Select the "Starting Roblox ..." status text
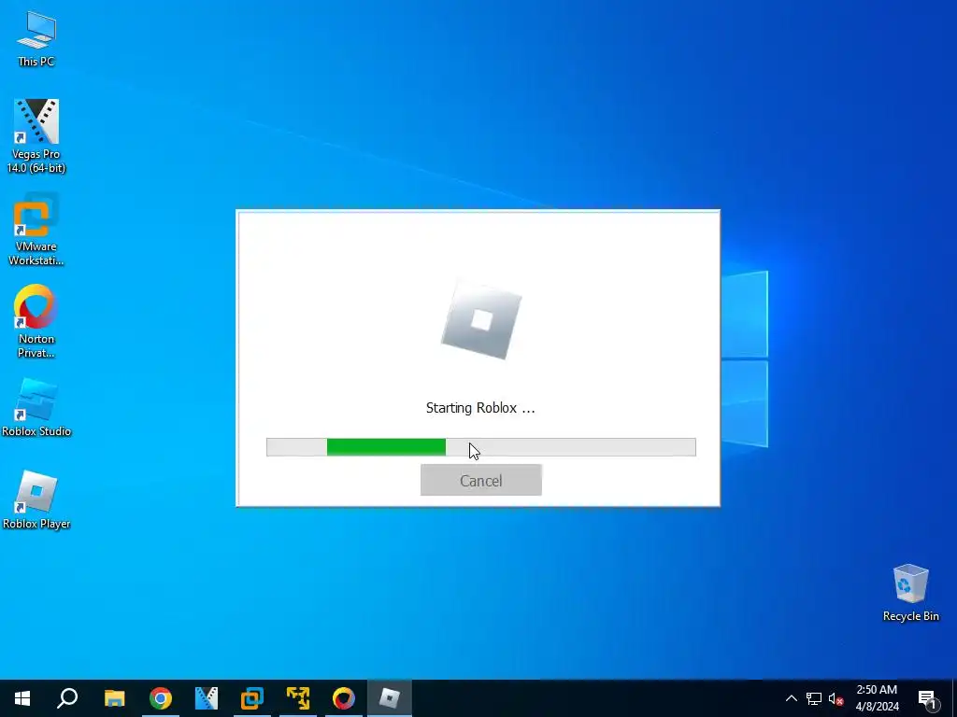Image resolution: width=957 pixels, height=717 pixels. point(480,408)
